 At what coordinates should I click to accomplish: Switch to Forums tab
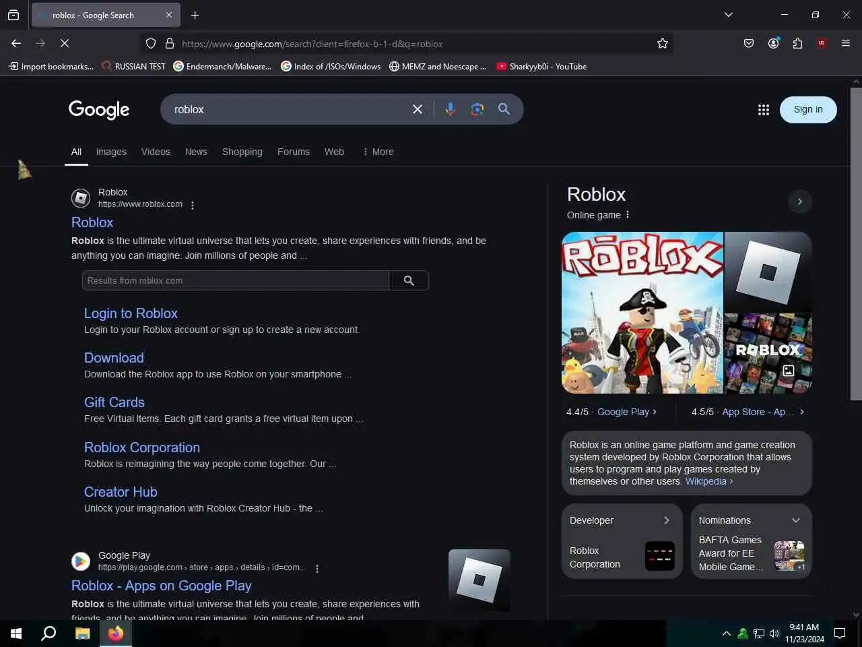pos(294,152)
